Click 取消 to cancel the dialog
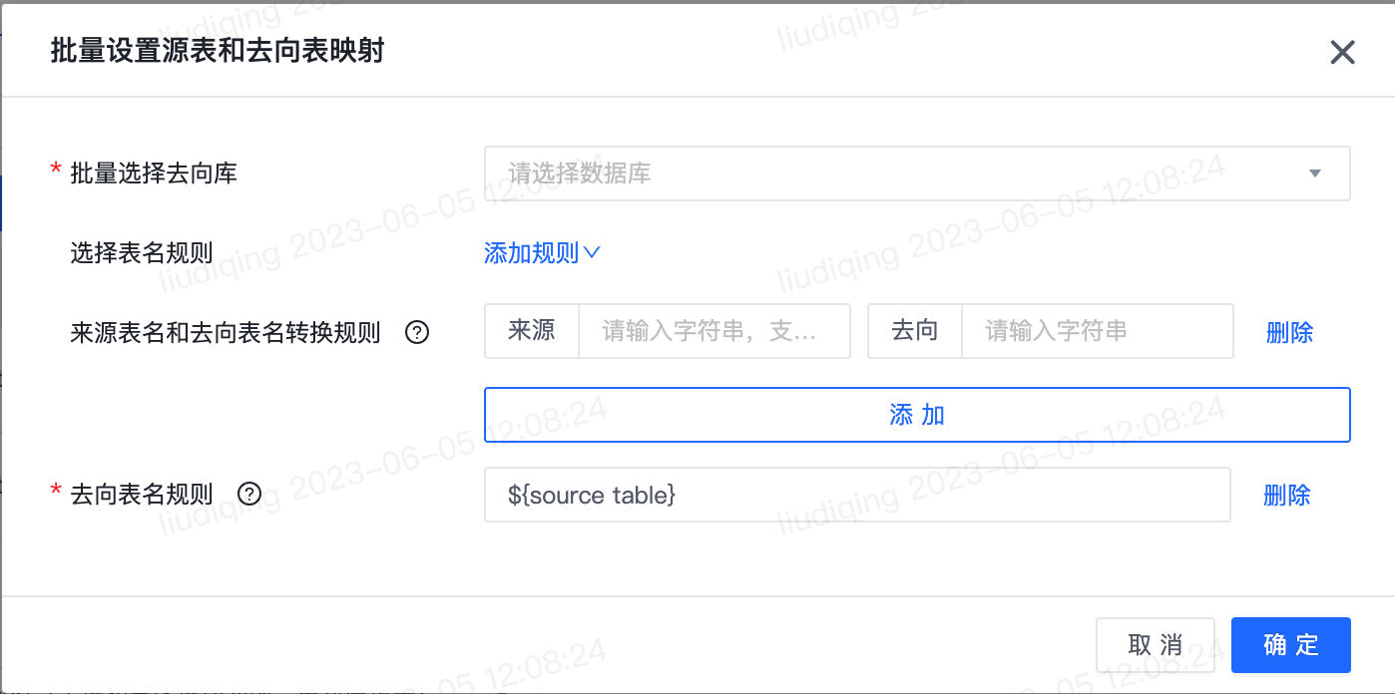Viewport: 1395px width, 694px height. [1156, 645]
